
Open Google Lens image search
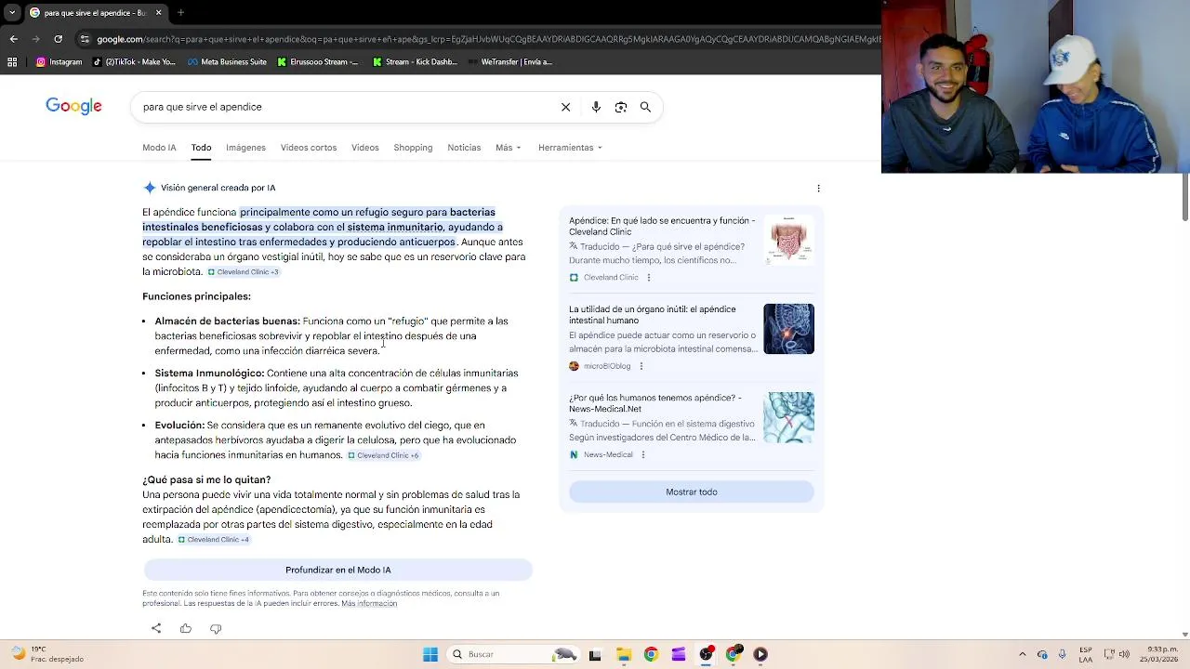621,107
